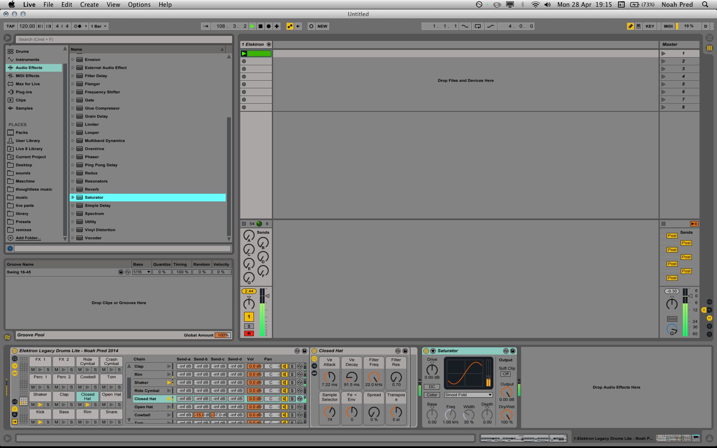Expand the Vocoder folder
The width and height of the screenshot is (717, 448).
[x=73, y=238]
